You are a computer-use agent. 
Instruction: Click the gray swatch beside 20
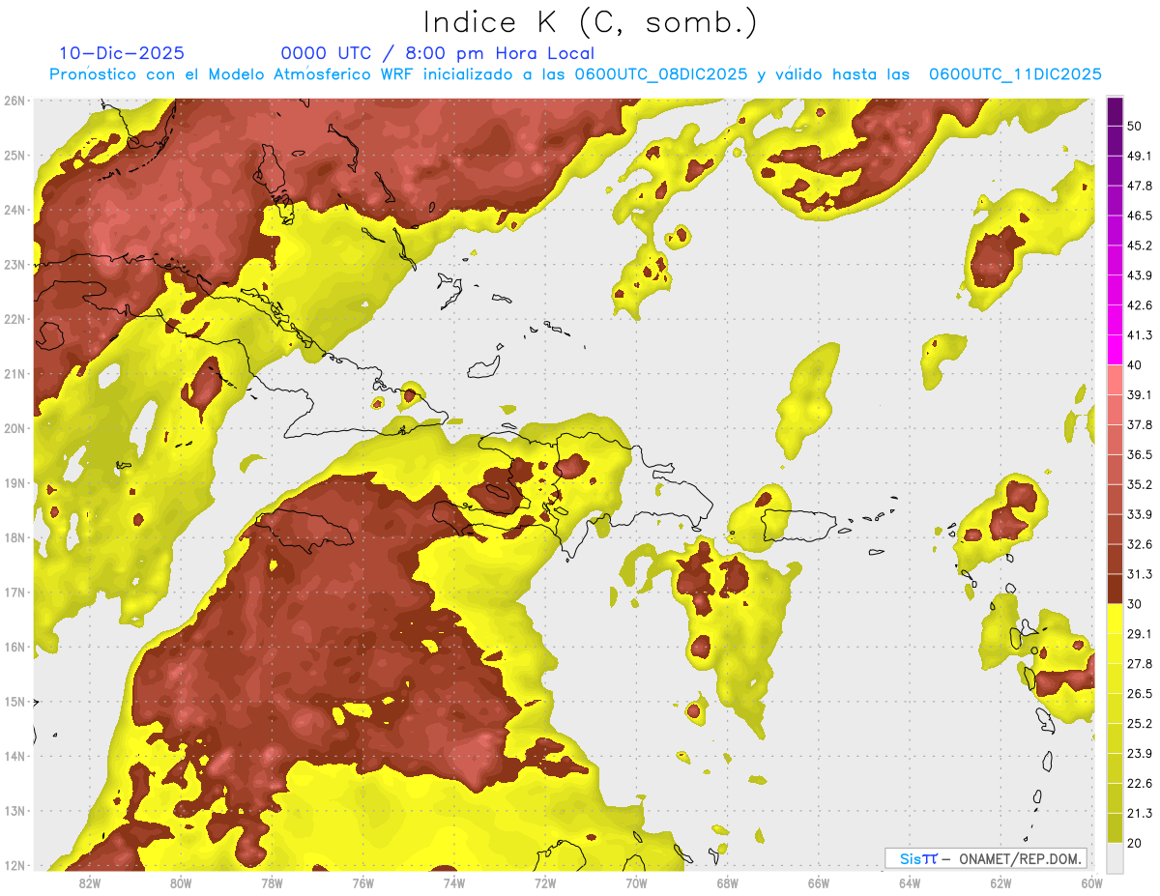1115,858
